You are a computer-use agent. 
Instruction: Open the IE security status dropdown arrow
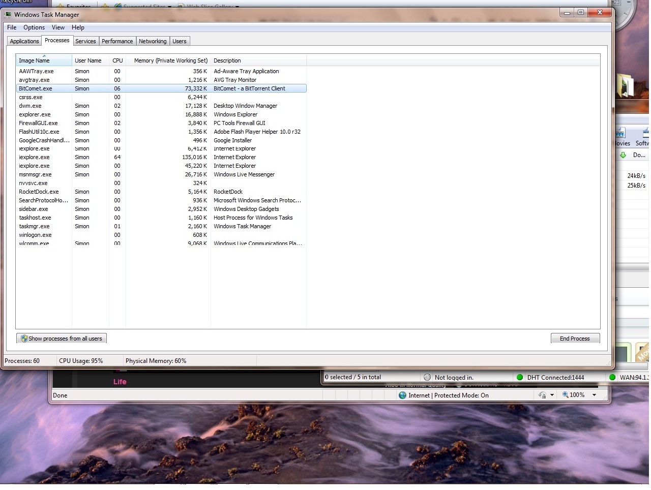(x=552, y=395)
